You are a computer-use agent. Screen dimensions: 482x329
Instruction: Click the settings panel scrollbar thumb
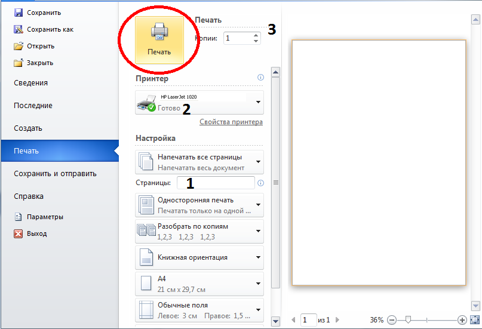tap(276, 183)
